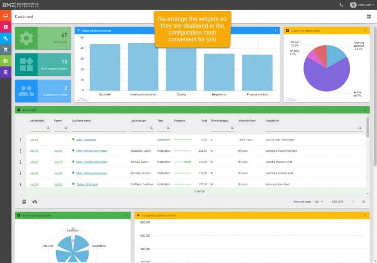This screenshot has height=263, width=377.
Task: Open Sales pipeline analysis widget options menu
Action: tap(275, 30)
